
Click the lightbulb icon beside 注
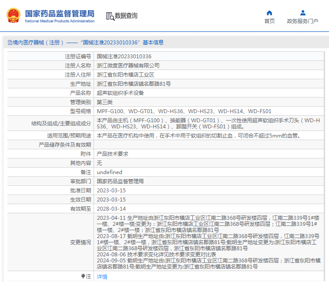coord(83,276)
